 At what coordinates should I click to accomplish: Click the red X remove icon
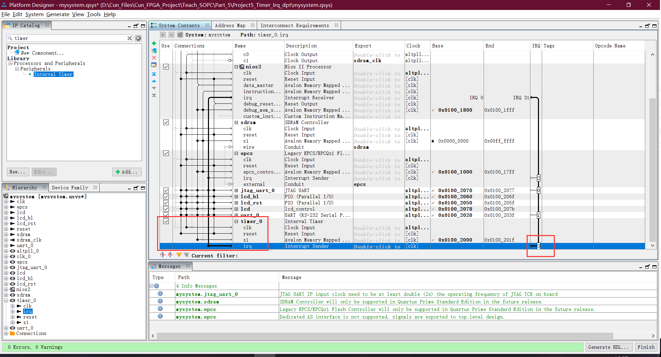click(x=154, y=58)
